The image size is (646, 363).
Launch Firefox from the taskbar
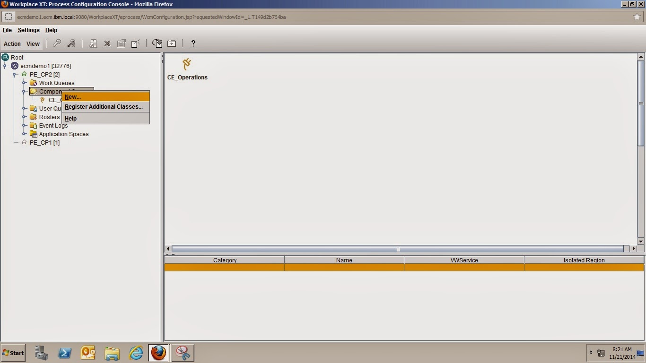[158, 353]
